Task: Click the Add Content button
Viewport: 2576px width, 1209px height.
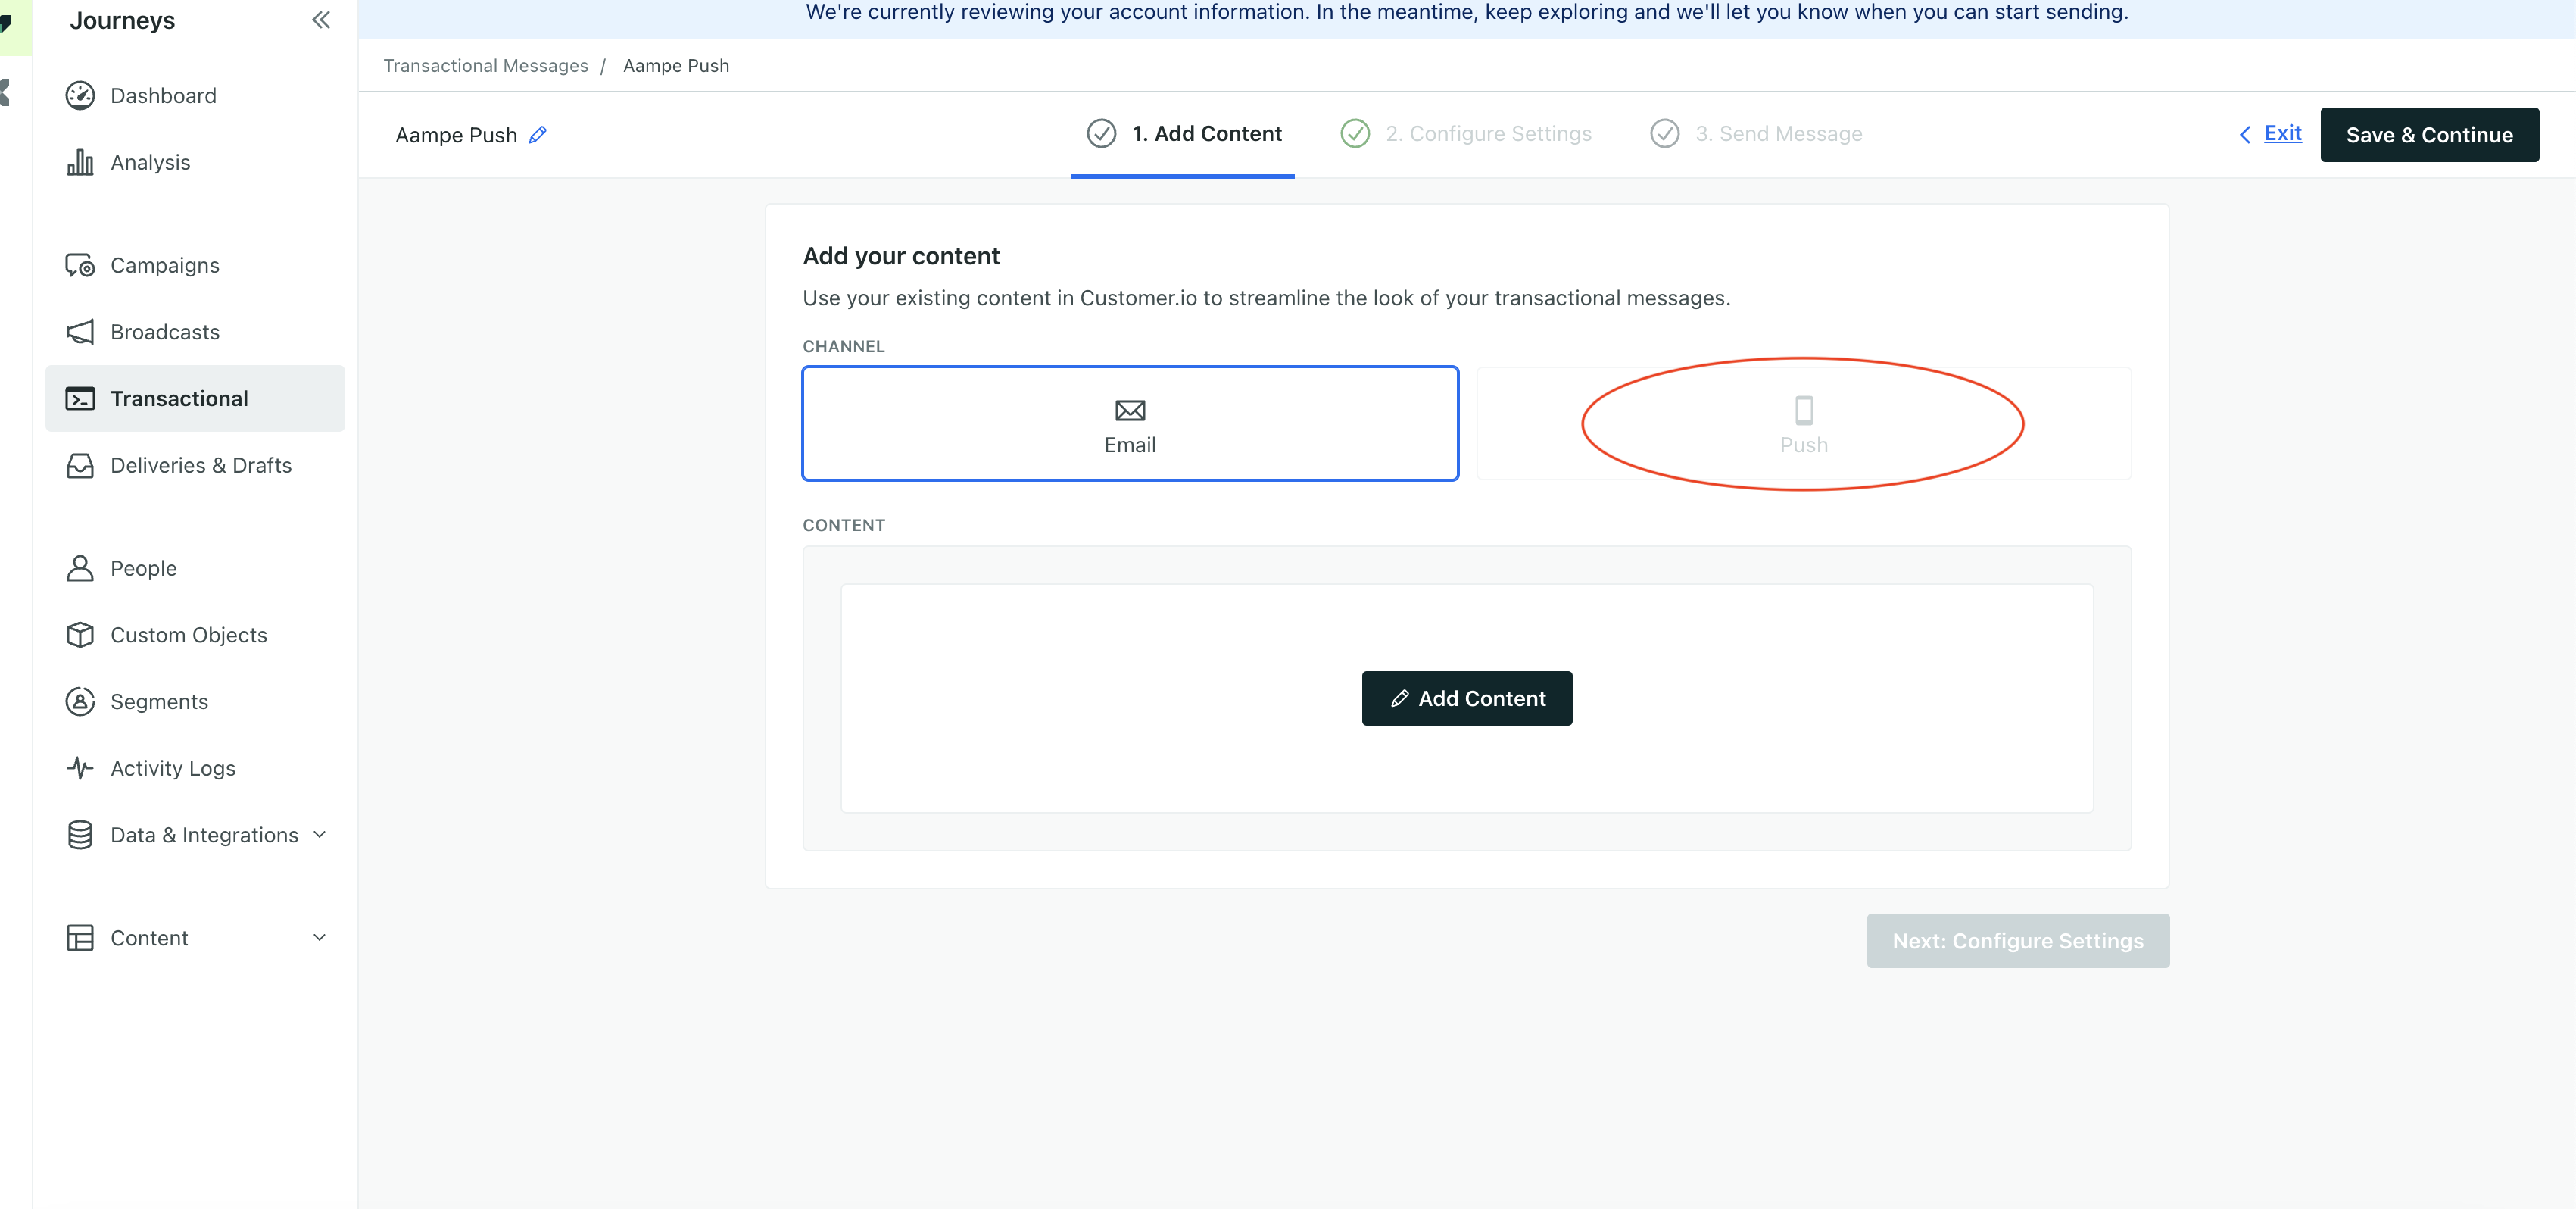Action: 1466,698
